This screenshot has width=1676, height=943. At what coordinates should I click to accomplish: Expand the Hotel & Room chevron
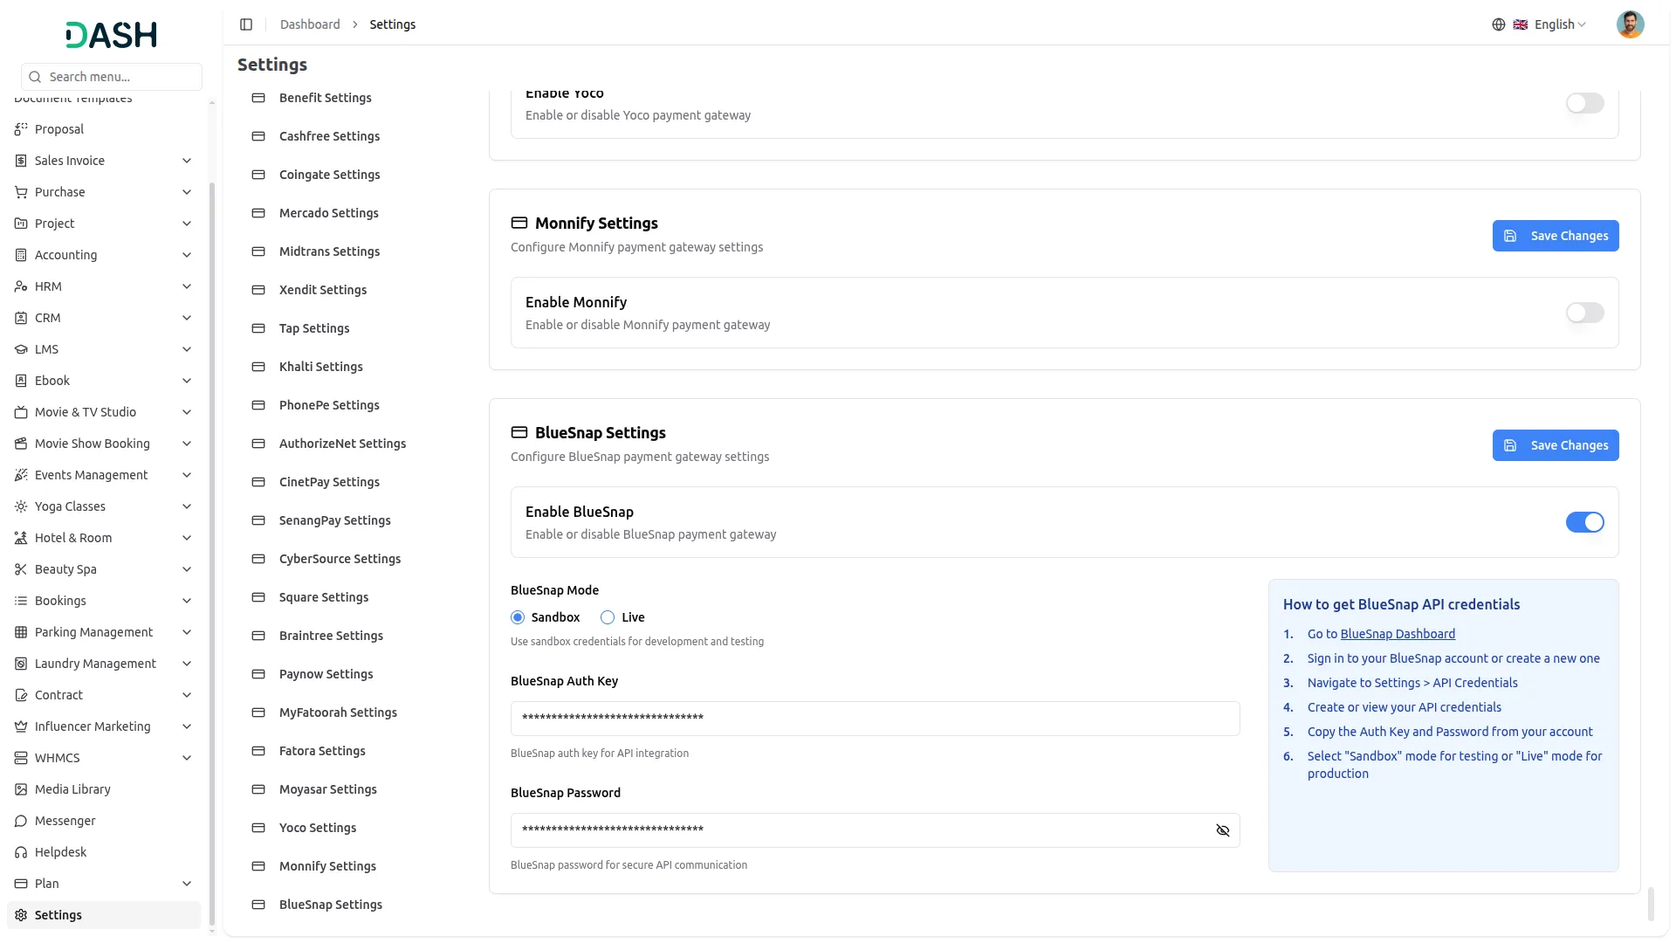187,538
